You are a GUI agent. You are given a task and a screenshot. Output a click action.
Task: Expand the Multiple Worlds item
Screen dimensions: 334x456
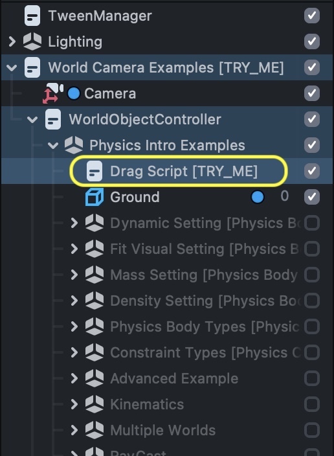point(74,430)
